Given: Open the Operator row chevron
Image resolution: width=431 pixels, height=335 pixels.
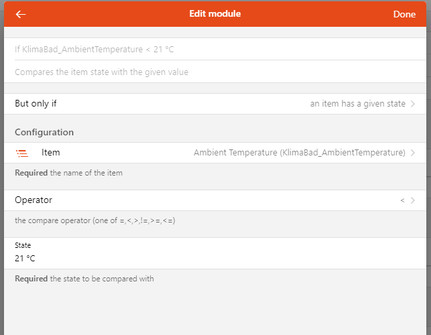Looking at the screenshot, I should [x=413, y=200].
